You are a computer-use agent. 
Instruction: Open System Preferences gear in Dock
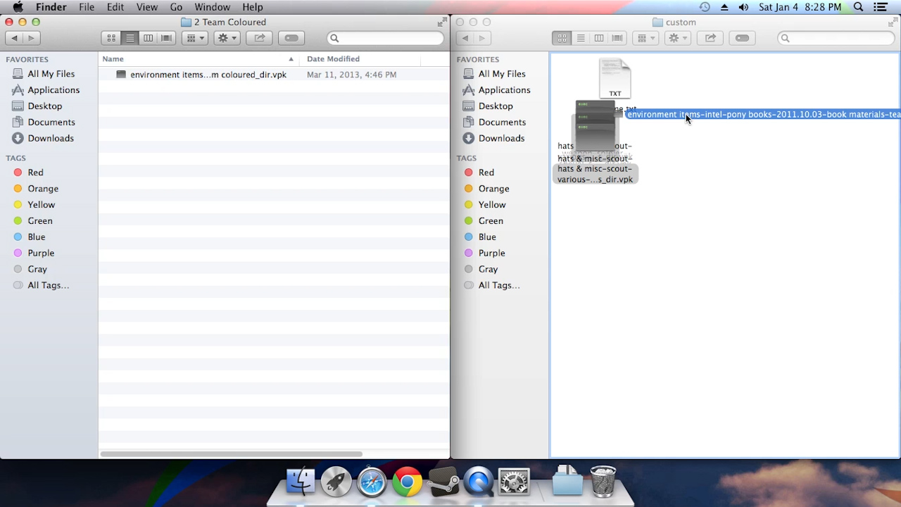click(514, 482)
